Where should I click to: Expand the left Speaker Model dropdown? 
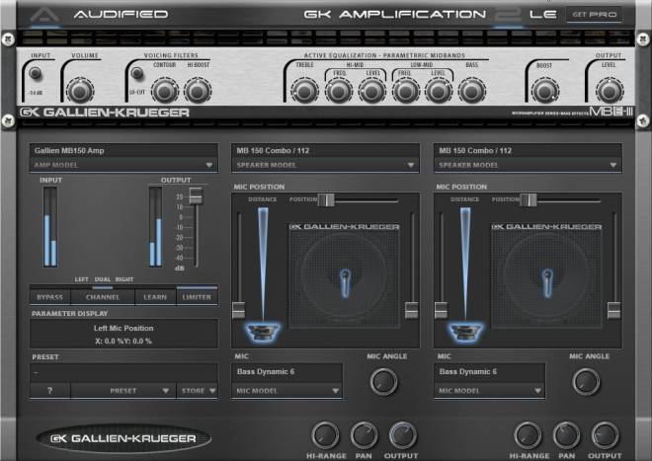point(322,166)
